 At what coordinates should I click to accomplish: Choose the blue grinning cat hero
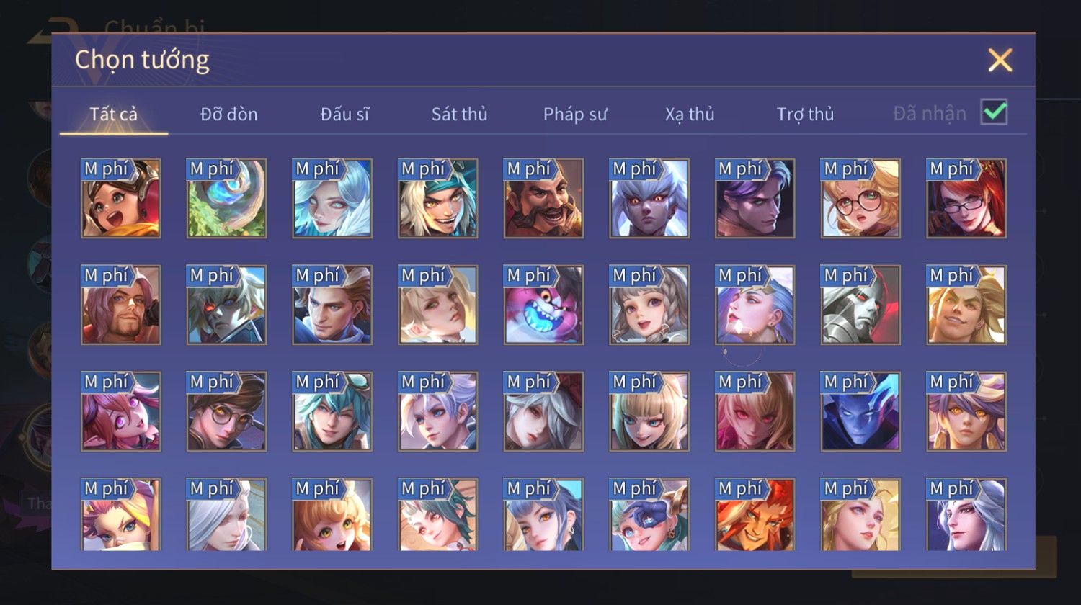pos(543,305)
